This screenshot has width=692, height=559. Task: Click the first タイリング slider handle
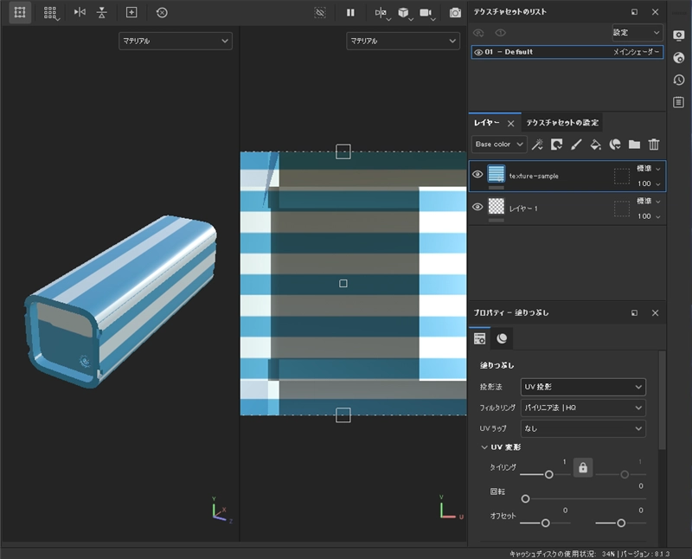549,475
